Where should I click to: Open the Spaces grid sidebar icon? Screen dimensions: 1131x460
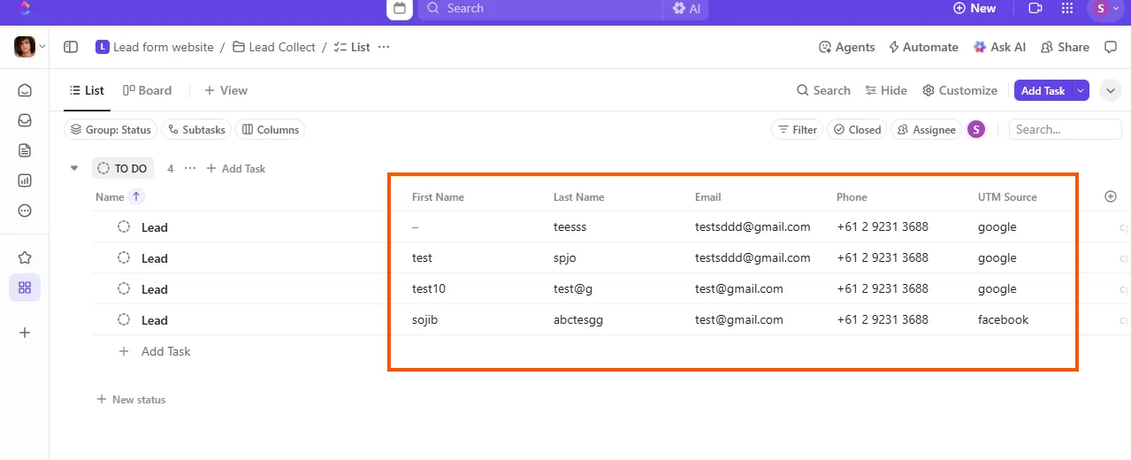[x=25, y=287]
